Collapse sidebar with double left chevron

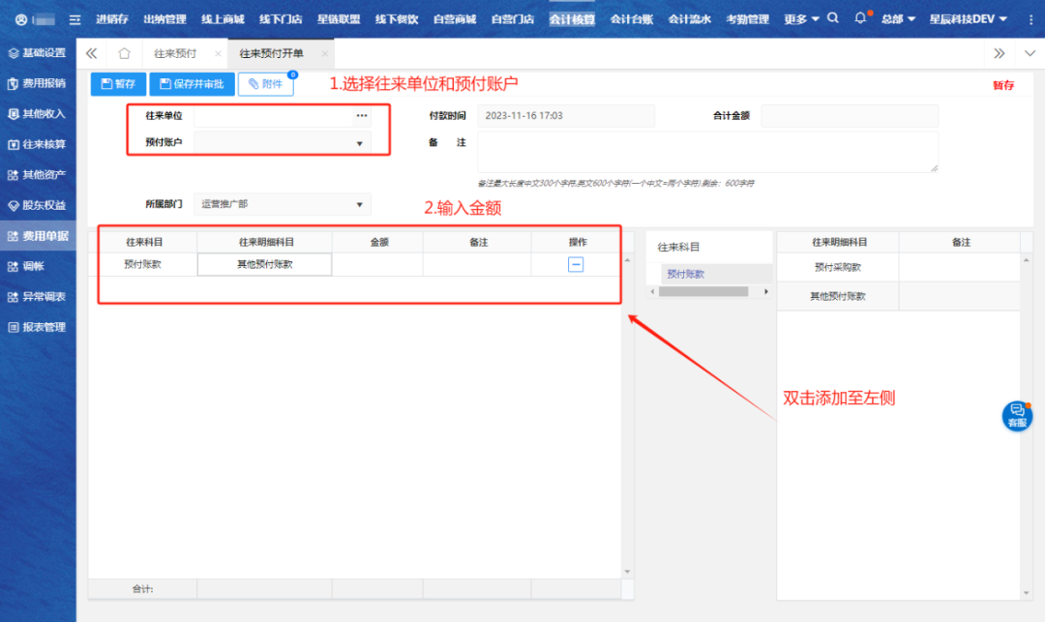coord(92,54)
